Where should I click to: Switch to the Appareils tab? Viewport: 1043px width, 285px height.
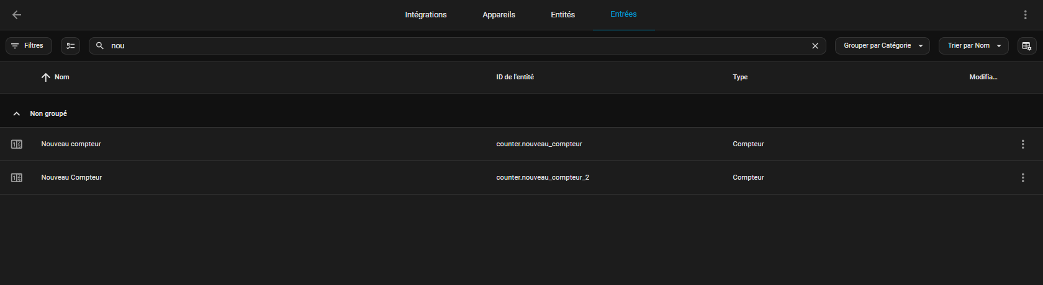click(499, 15)
